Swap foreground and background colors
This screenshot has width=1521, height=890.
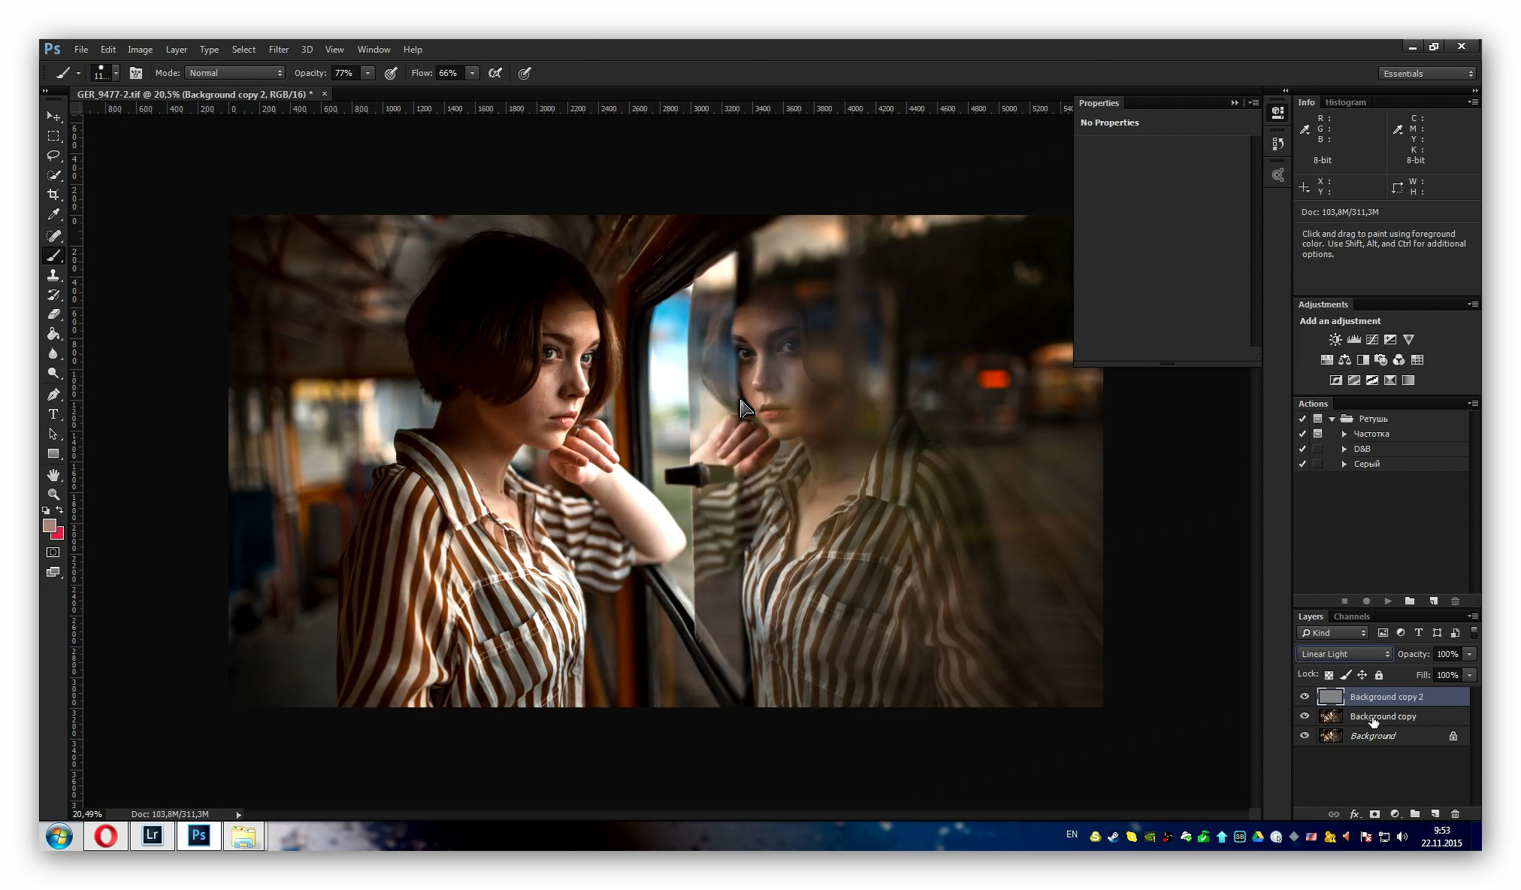click(x=59, y=510)
